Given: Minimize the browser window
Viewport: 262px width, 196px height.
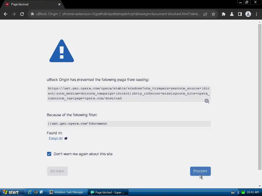Looking at the screenshot, I should (x=241, y=2).
